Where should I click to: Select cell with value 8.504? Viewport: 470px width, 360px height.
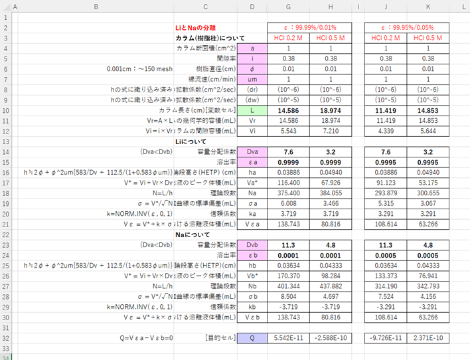[288, 297]
